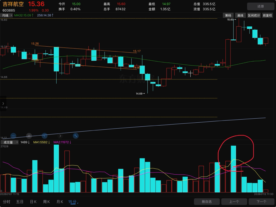Click the current price 15.36
276x207 pixels.
[x=36, y=4]
